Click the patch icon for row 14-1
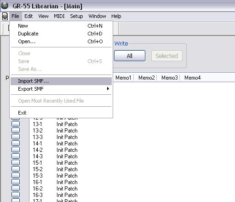This screenshot has width=235, height=202. 16,143
